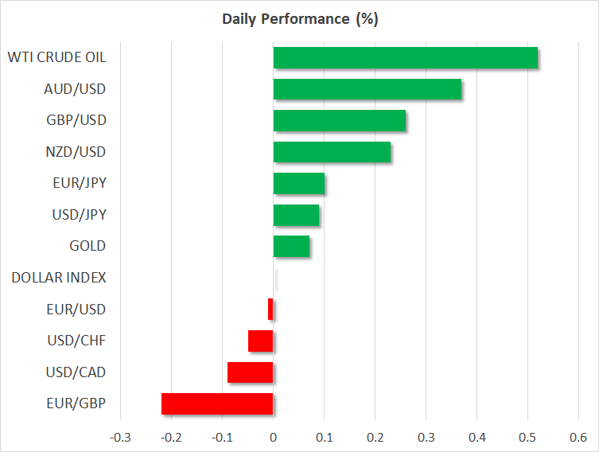Viewport: 599px width, 452px height.
Task: Click the 0.6 axis tick label
Action: [x=578, y=438]
